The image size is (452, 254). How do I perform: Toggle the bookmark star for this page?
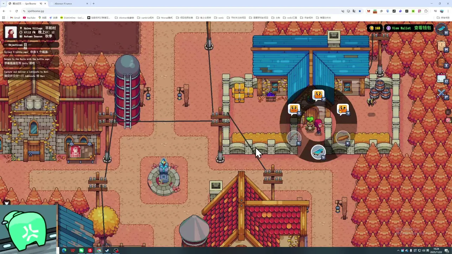click(x=360, y=11)
